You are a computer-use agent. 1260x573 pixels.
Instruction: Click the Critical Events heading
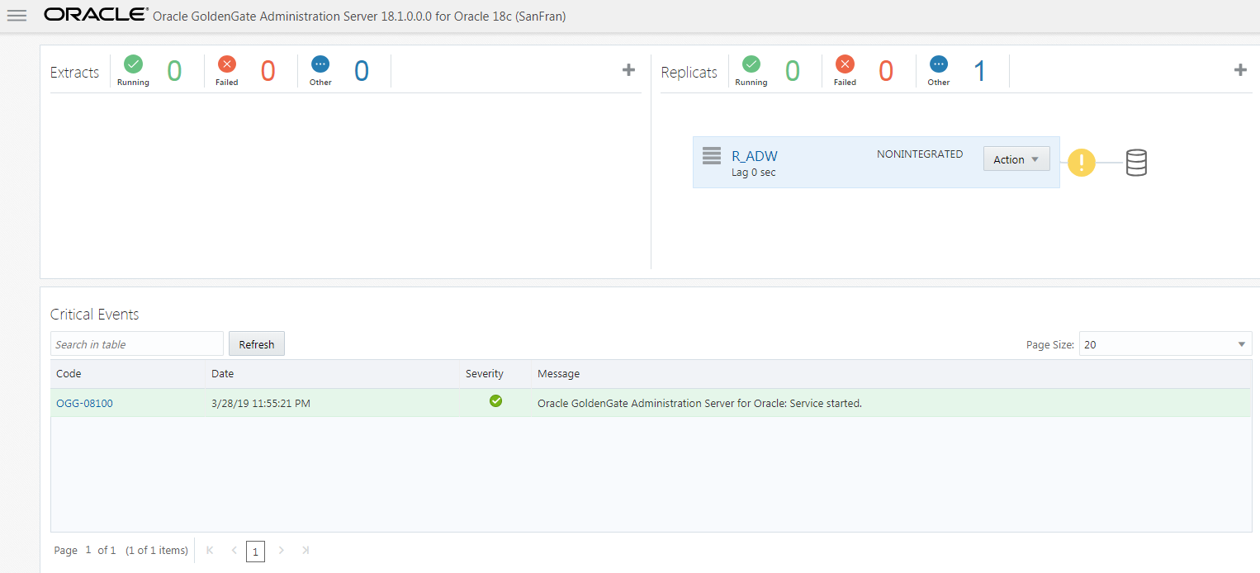coord(94,315)
